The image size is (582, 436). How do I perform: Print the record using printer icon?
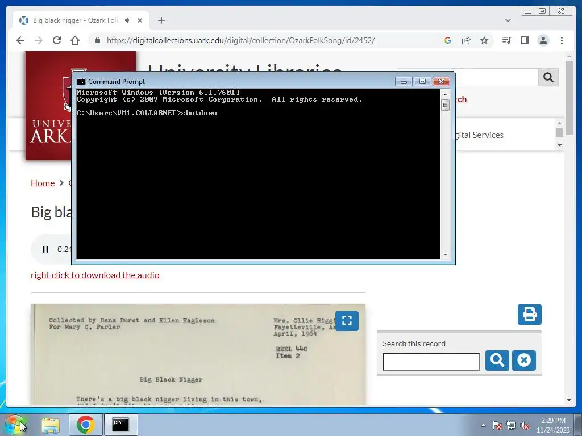529,315
